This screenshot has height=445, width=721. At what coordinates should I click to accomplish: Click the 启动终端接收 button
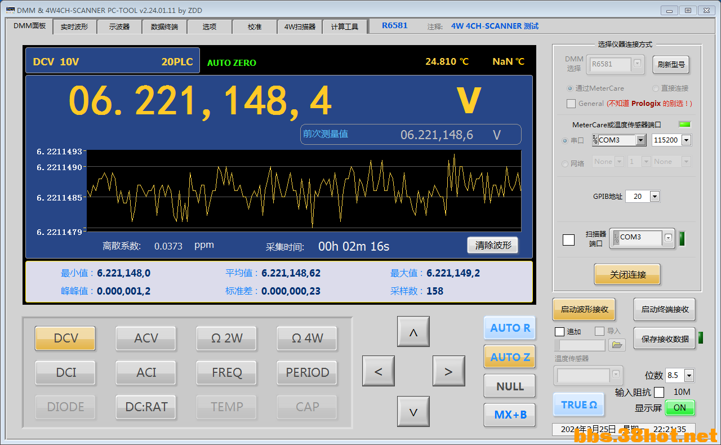[665, 309]
